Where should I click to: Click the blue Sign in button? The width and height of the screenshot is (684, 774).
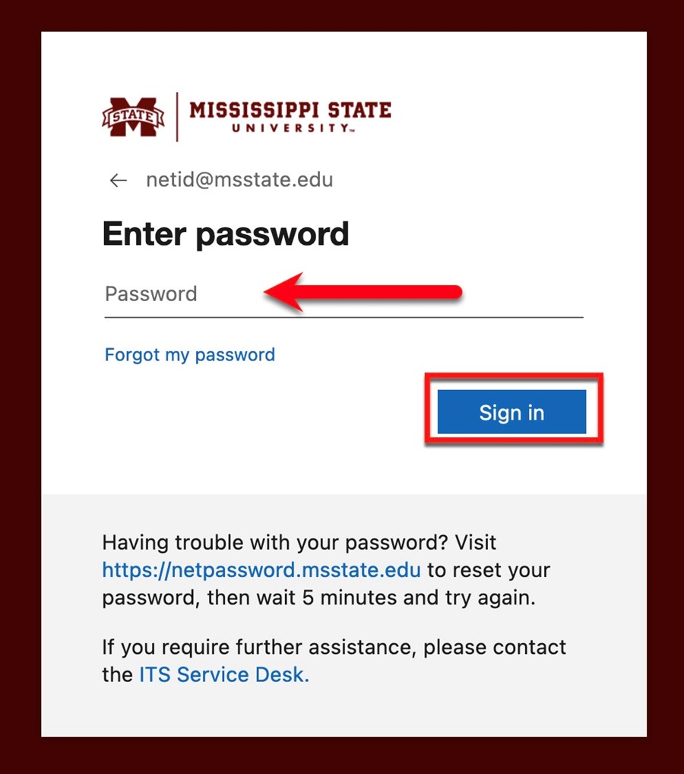(511, 412)
